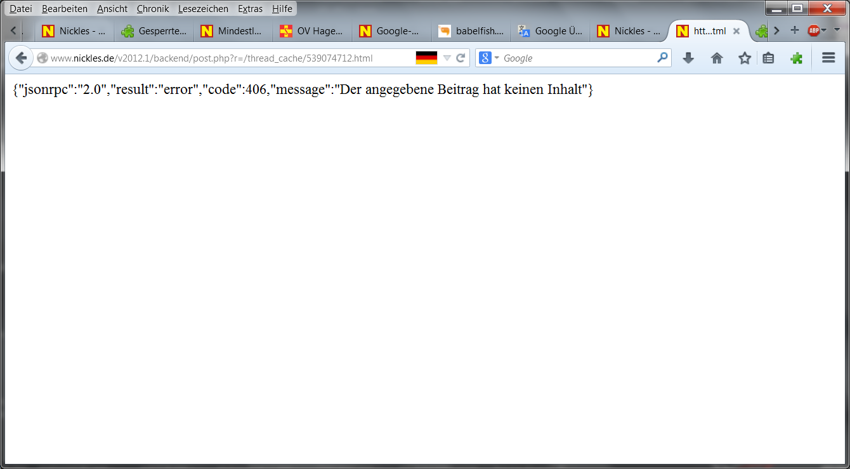Viewport: 850px width, 469px height.
Task: Click the "code":406 text
Action: (x=235, y=89)
